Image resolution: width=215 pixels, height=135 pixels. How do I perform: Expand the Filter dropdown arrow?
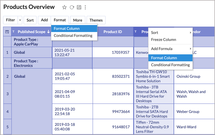pos(20,20)
